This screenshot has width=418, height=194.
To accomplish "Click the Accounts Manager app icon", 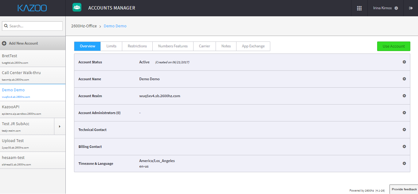I will tap(77, 8).
